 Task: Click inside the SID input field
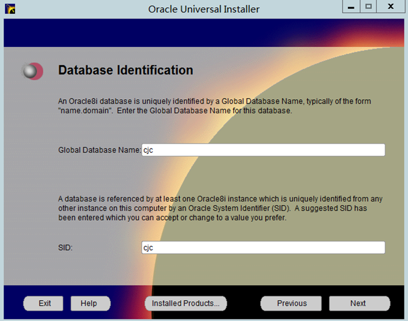263,248
